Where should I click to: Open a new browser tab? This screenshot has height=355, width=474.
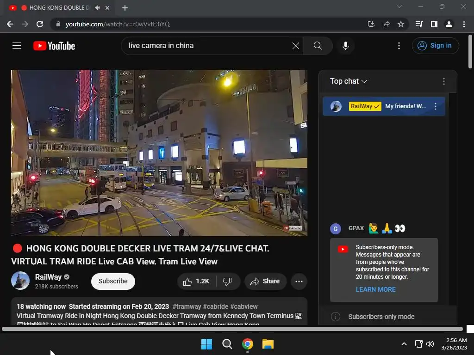(x=125, y=8)
